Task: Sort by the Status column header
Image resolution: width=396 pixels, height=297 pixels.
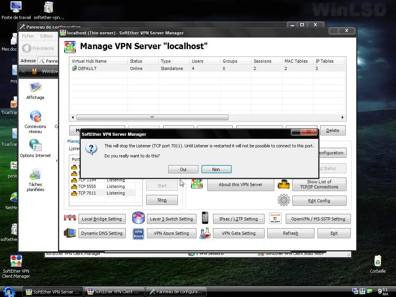Action: tap(143, 61)
